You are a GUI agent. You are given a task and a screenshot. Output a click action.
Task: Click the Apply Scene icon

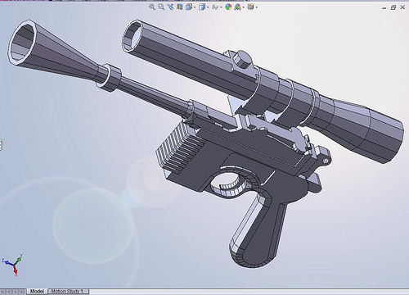click(x=238, y=7)
